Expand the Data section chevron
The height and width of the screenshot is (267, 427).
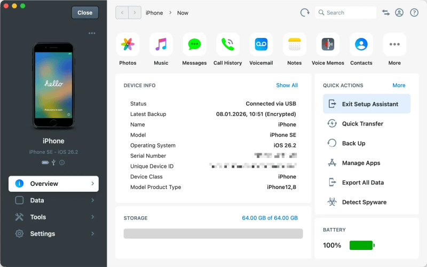tap(92, 200)
